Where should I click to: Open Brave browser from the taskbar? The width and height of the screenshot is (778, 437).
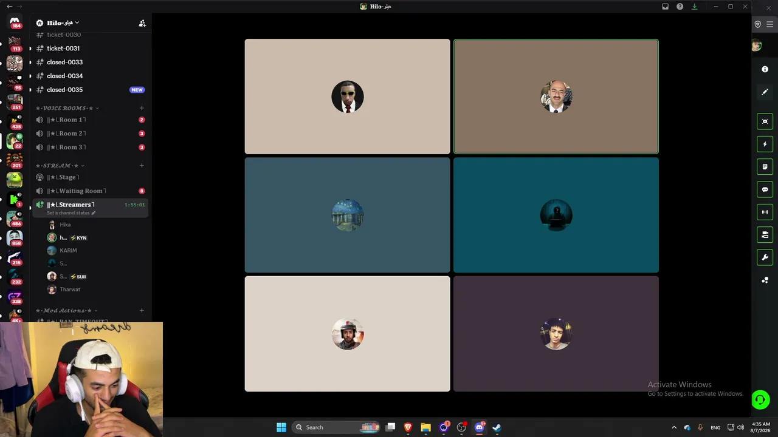coord(408,427)
